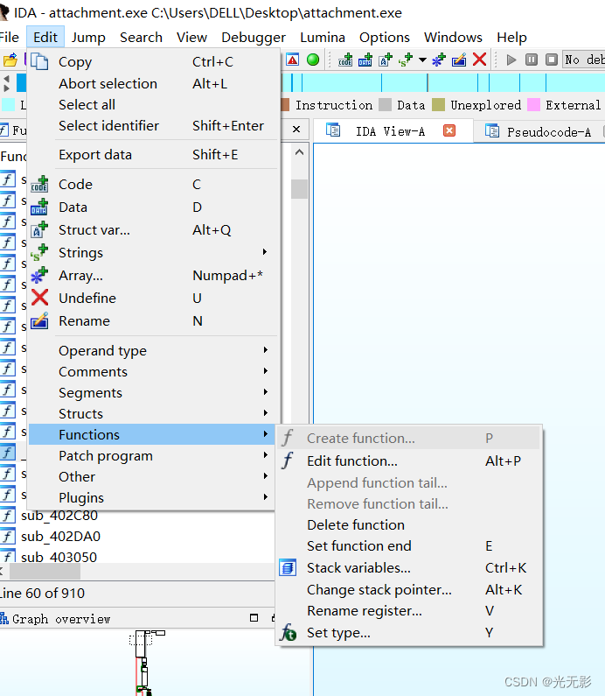Image resolution: width=605 pixels, height=696 pixels.
Task: Select sub_402DA0 in functions list
Action: 60,536
